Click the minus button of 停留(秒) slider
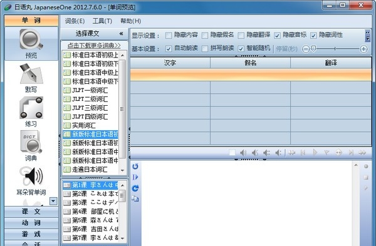 306,49
